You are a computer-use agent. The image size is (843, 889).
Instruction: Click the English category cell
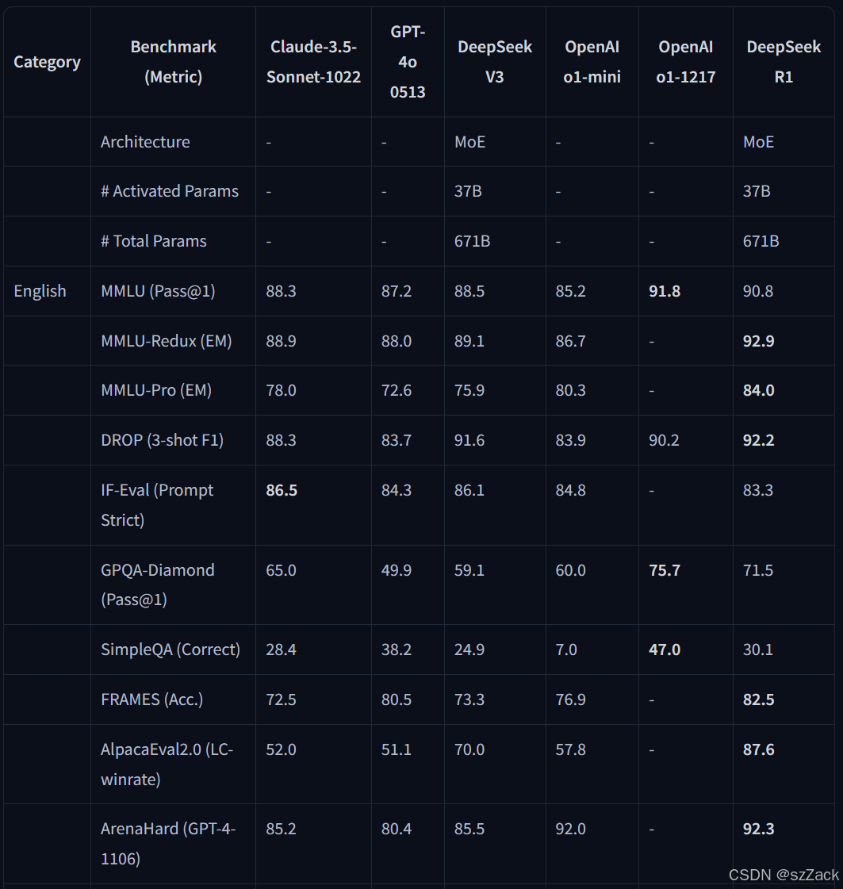(40, 291)
